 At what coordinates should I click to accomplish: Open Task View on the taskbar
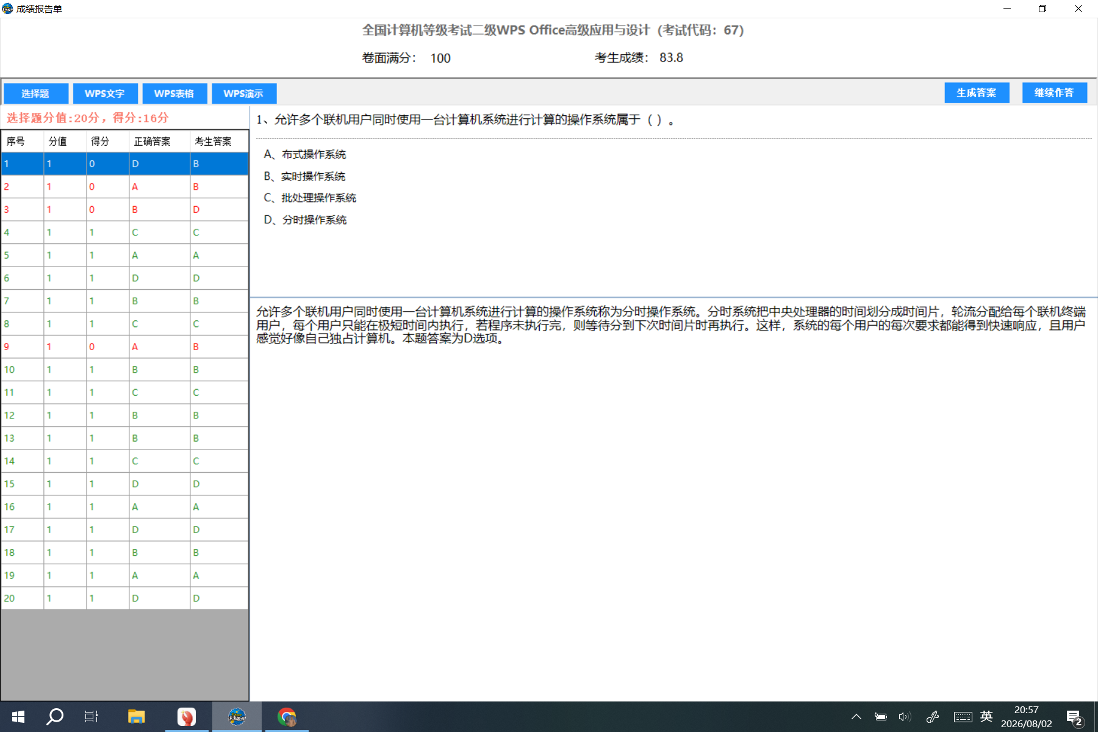[x=91, y=717]
